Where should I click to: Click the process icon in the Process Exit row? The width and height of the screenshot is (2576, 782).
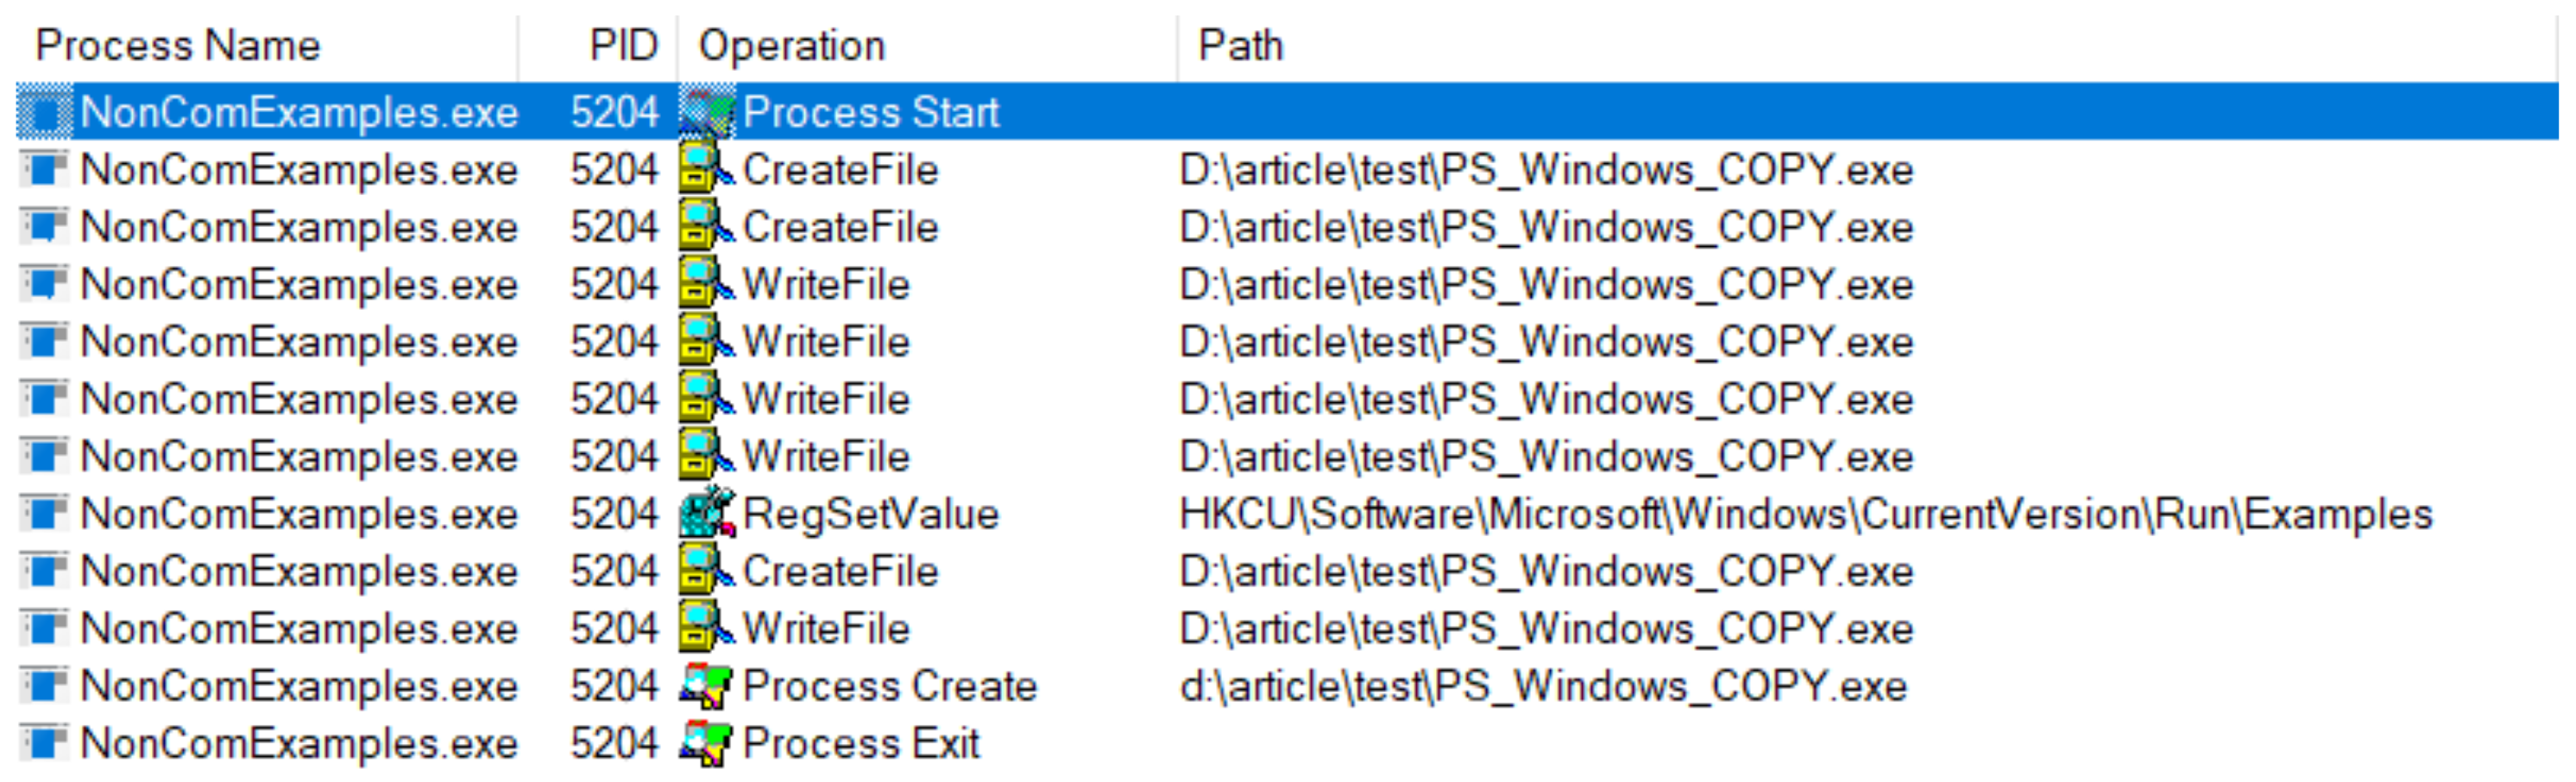[x=44, y=744]
